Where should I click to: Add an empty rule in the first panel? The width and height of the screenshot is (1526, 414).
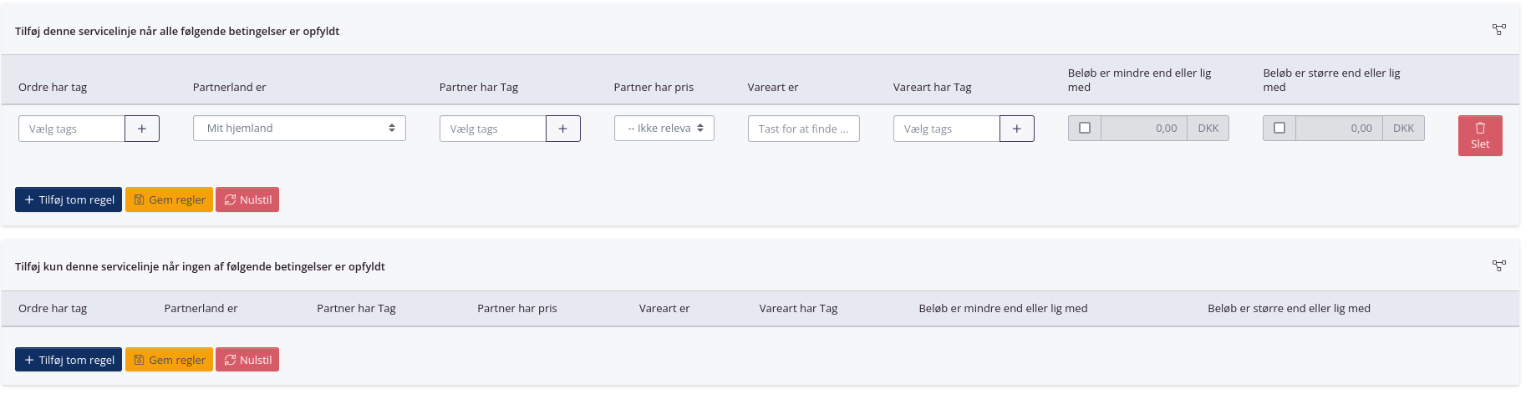69,199
